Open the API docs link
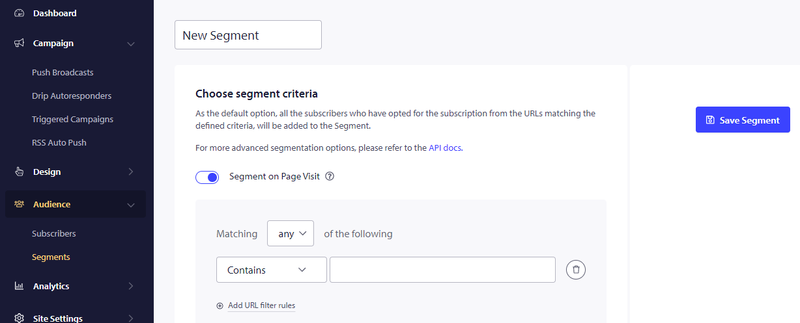This screenshot has height=323, width=800. pyautogui.click(x=445, y=148)
